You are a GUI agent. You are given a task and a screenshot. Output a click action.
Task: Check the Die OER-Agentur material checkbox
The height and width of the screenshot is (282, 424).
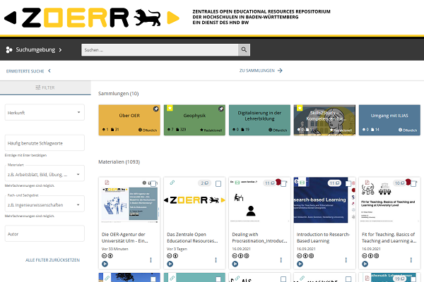pos(153,183)
